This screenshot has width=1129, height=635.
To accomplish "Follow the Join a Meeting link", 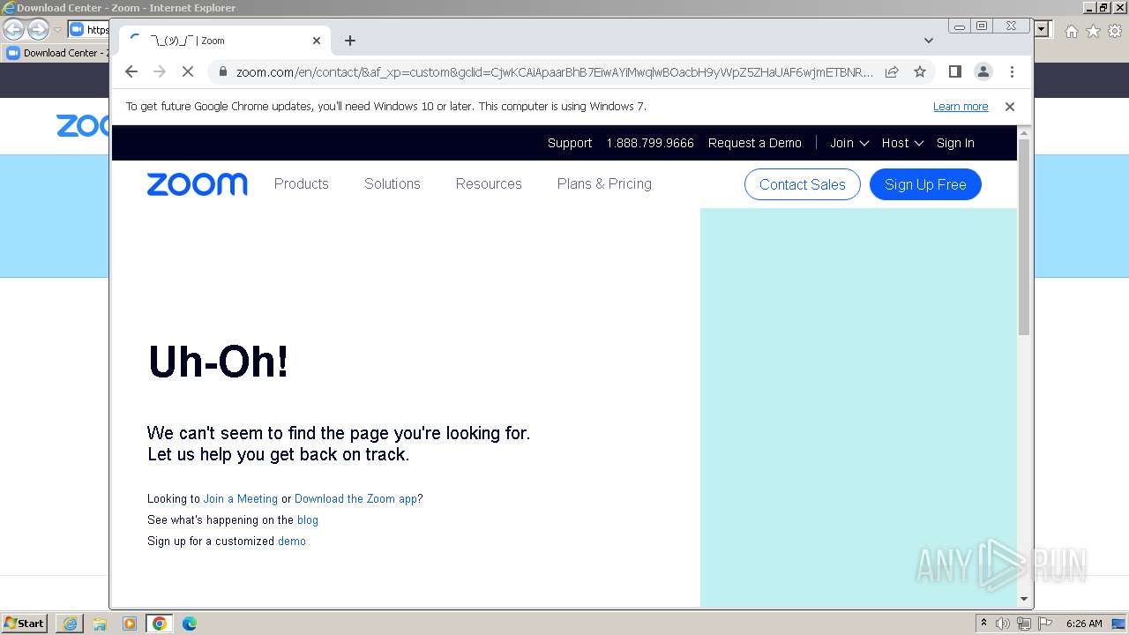I will coord(241,499).
